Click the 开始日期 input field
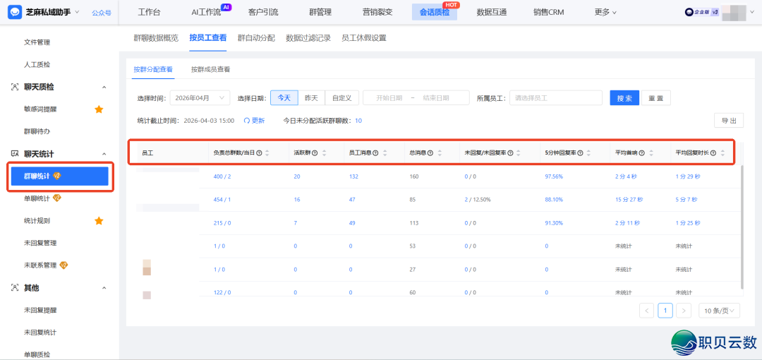762x360 pixels. 389,98
